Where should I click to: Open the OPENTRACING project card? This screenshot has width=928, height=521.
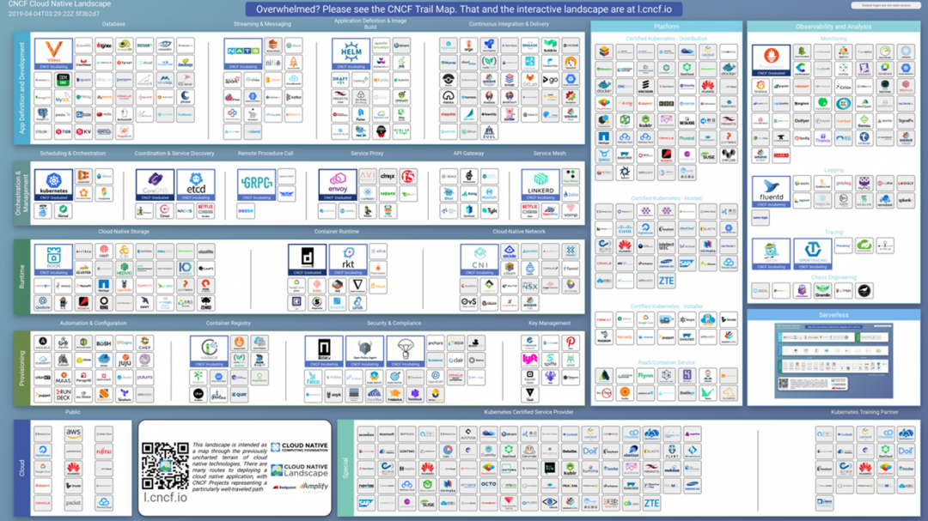click(813, 254)
